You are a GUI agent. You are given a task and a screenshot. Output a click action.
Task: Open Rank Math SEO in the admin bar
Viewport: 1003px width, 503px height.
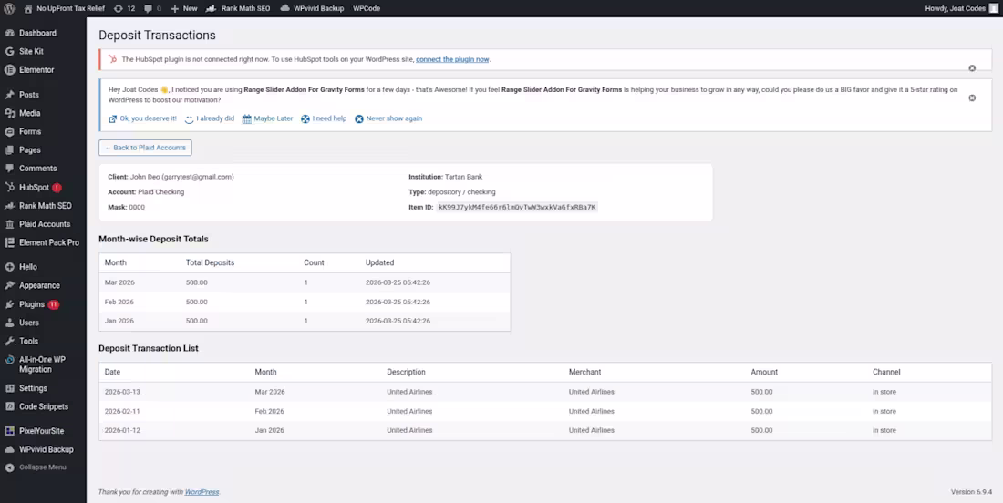coord(238,8)
